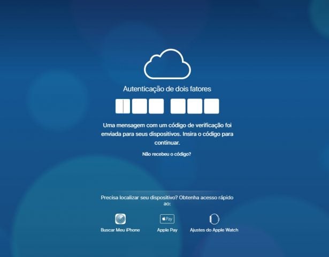Screen dimensions: 329x257
Task: Select the second verification code box
Action: (140, 106)
